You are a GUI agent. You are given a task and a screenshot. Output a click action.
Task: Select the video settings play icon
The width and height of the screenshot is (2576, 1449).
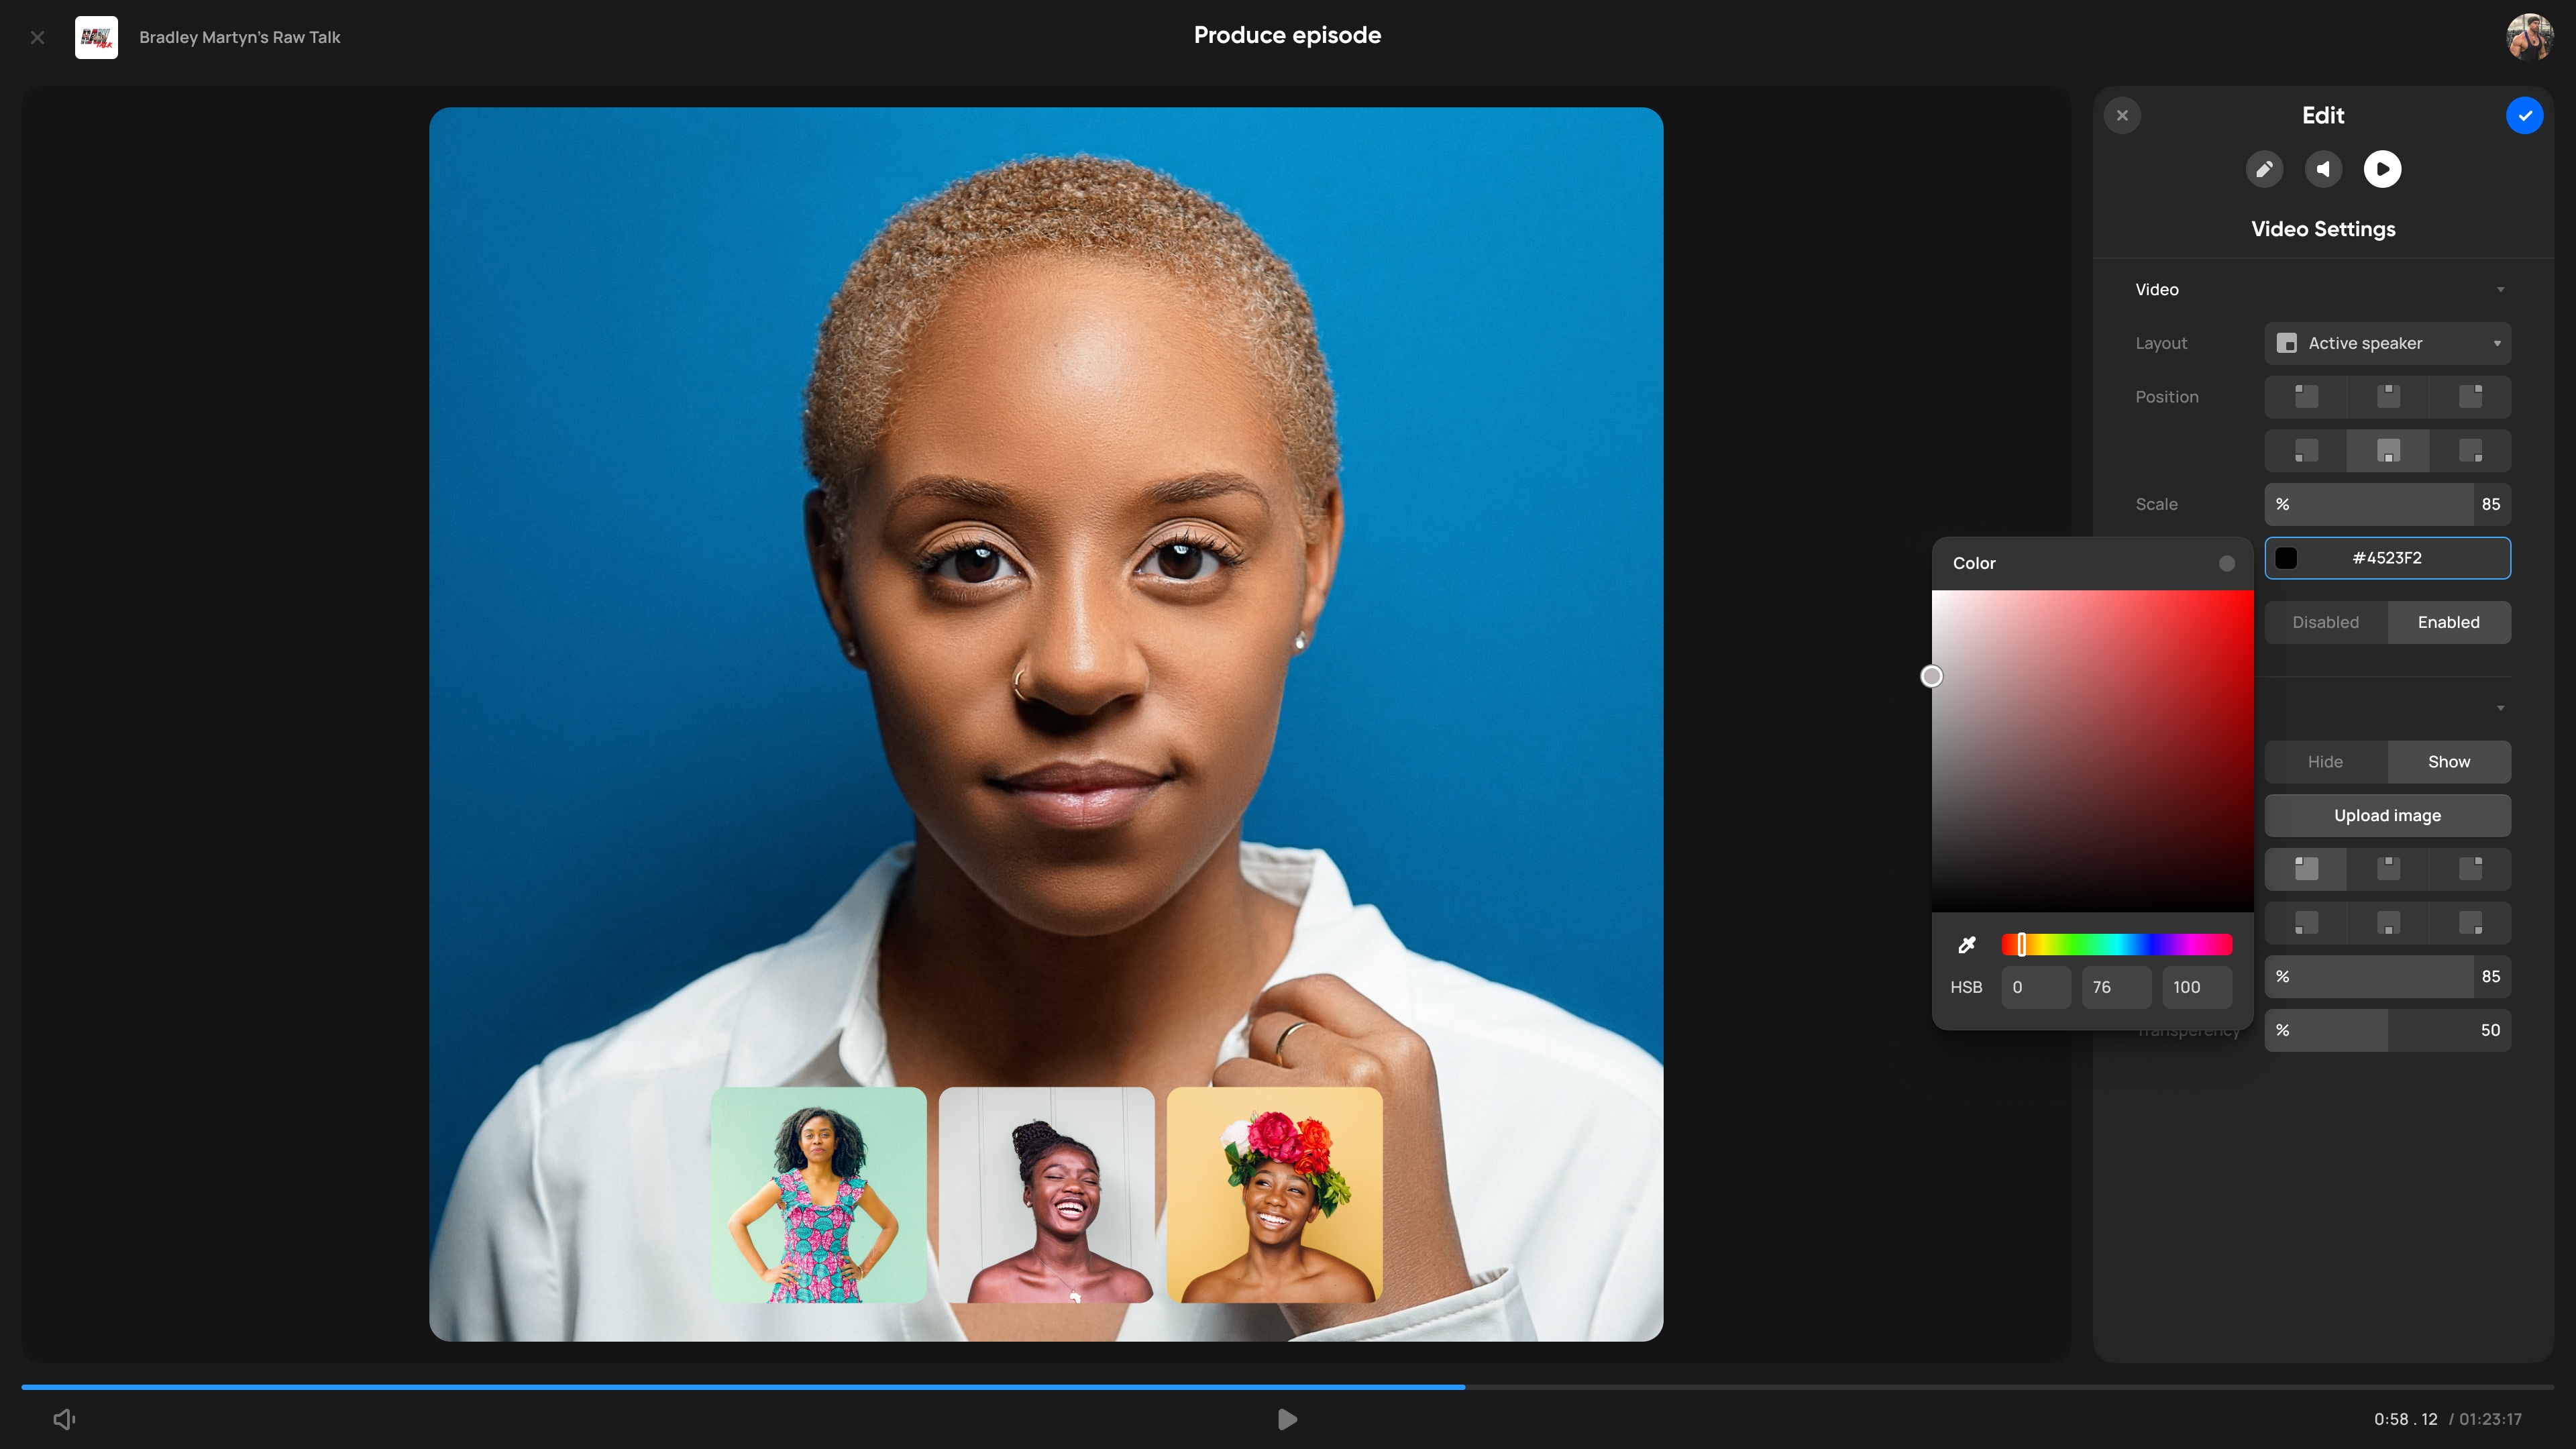2382,169
